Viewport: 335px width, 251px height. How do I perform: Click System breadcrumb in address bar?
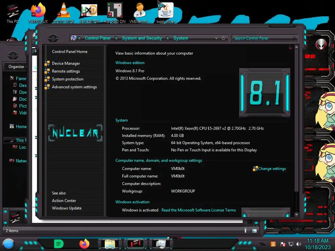tap(181, 38)
